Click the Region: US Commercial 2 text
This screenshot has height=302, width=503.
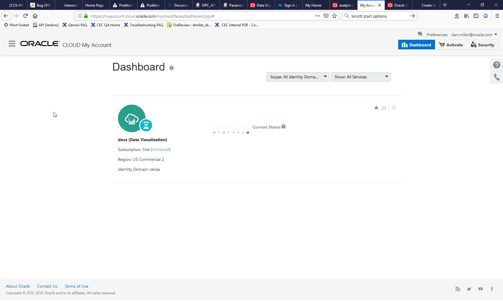click(141, 159)
